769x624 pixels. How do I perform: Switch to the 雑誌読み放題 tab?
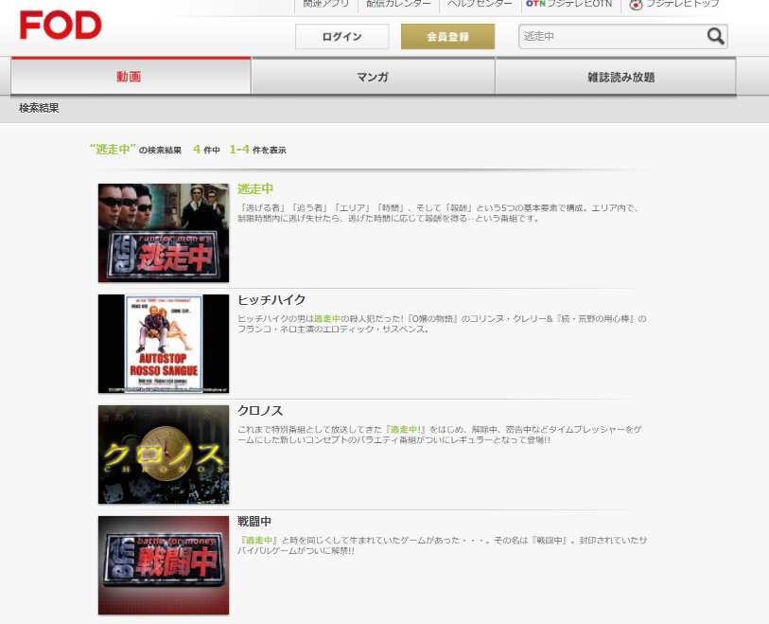[x=616, y=77]
